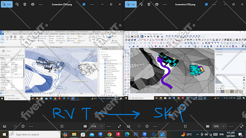Show file info for Screenshot (702).png
Screen dimensions: 246x138
click(x=147, y=126)
